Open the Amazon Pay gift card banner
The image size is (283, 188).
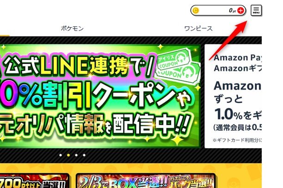[233, 96]
